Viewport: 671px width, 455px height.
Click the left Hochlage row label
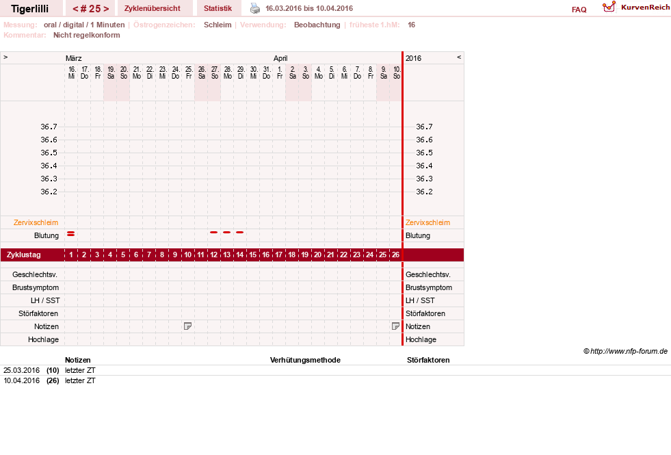43,339
